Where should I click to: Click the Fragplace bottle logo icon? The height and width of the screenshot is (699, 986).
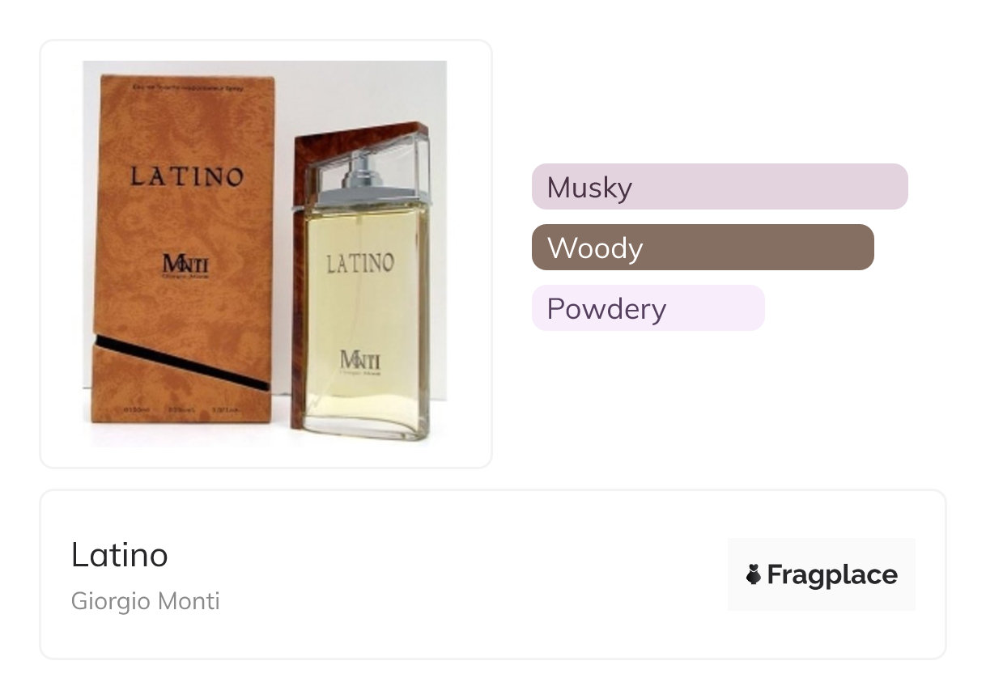coord(753,575)
